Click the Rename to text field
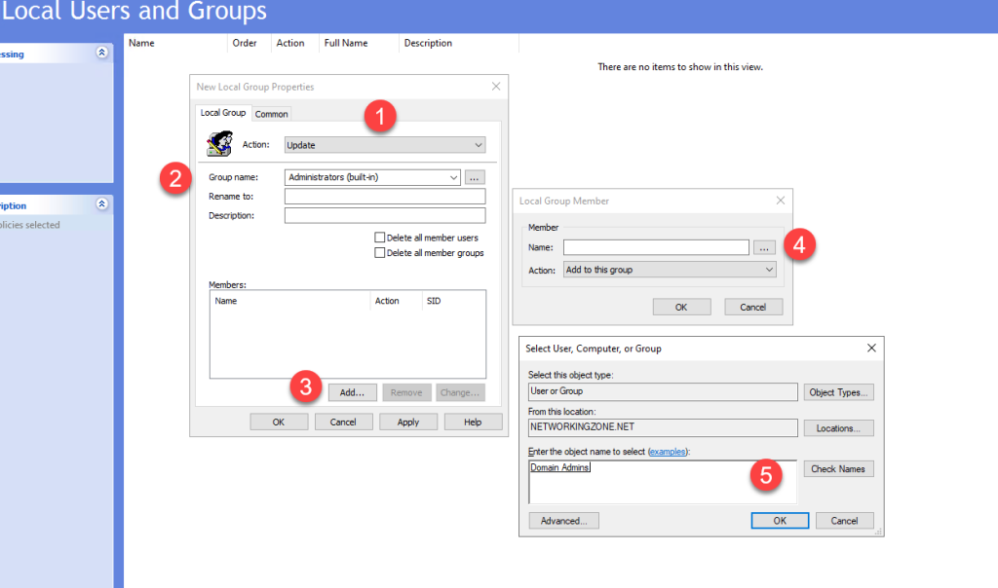Viewport: 998px width, 588px height. [x=384, y=197]
